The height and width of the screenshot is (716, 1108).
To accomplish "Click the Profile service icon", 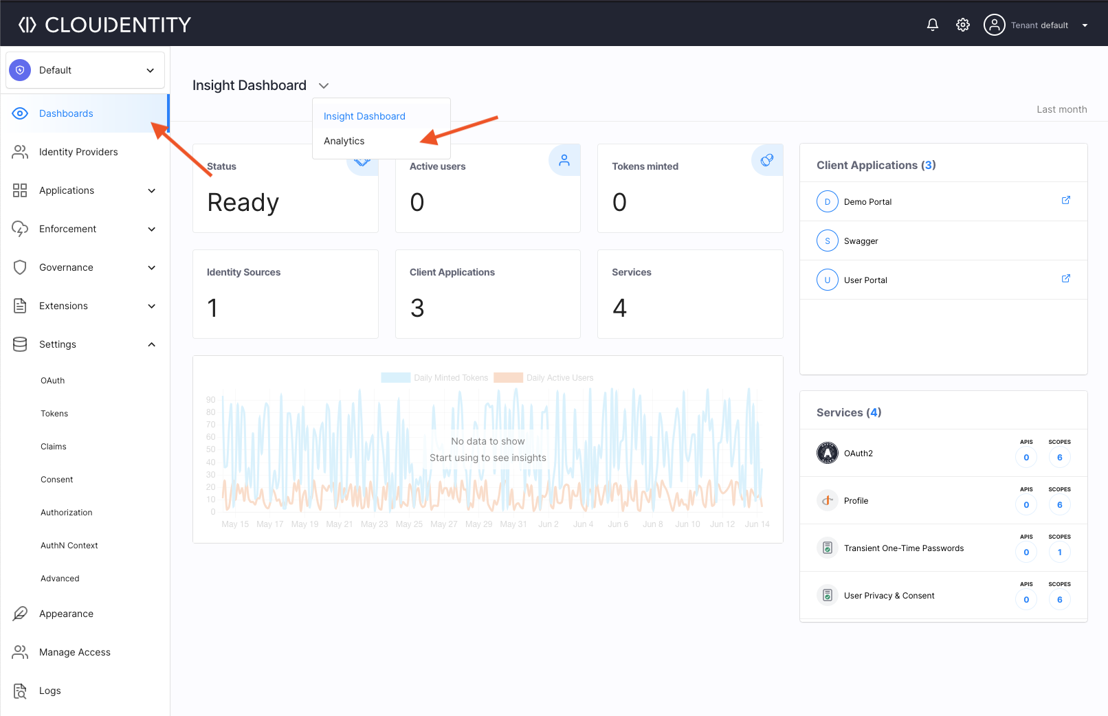I will [828, 500].
